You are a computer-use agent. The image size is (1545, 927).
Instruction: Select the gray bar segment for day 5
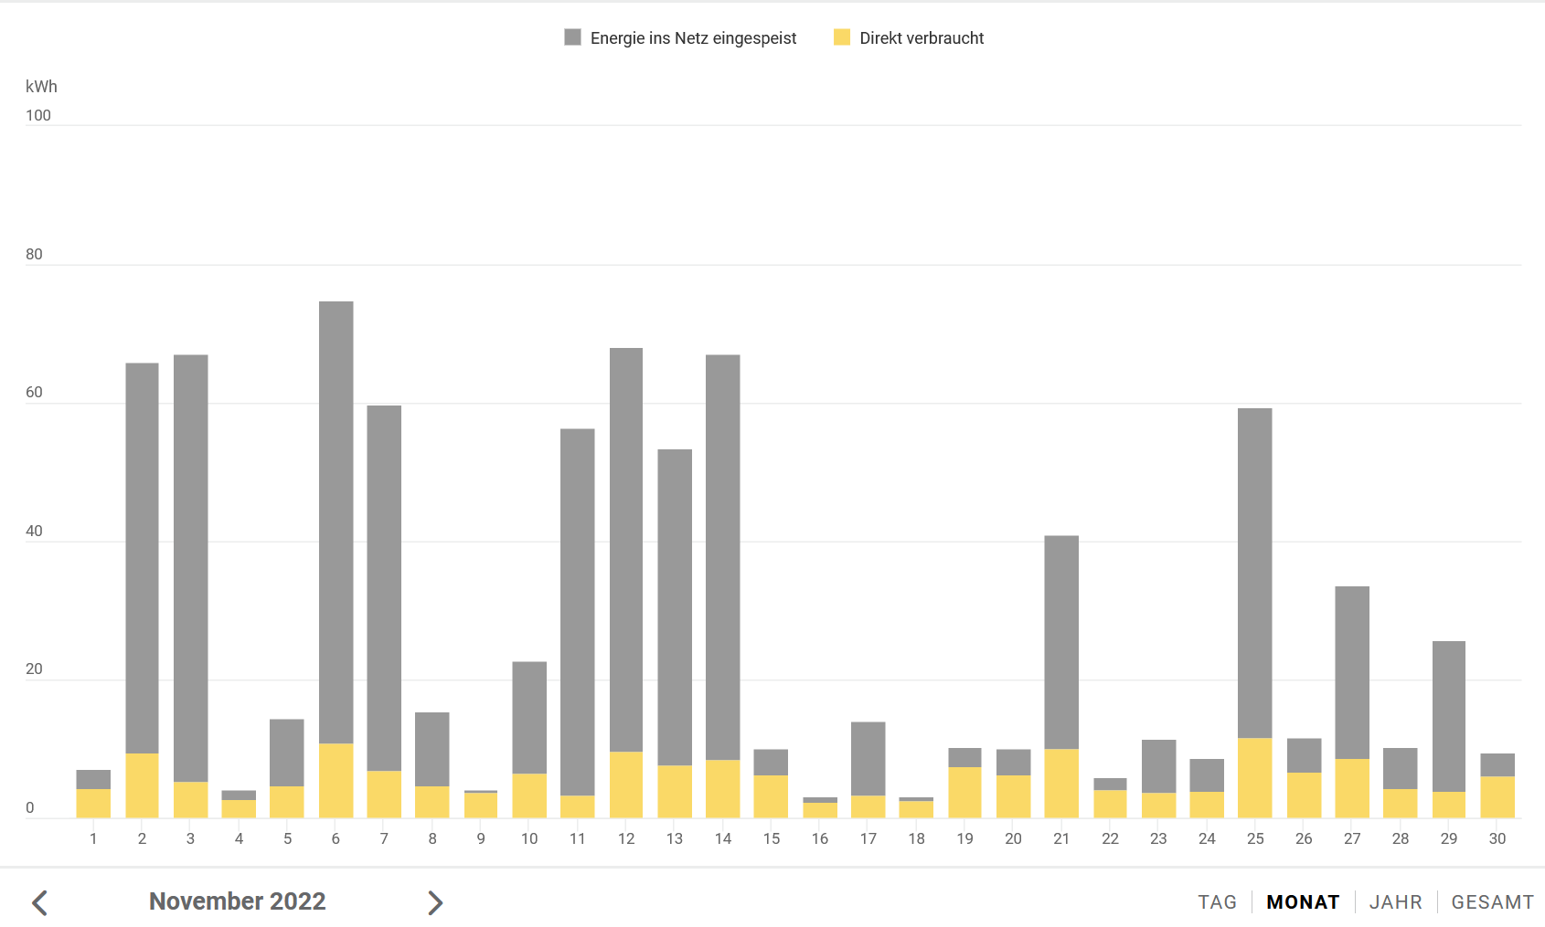[x=287, y=753]
